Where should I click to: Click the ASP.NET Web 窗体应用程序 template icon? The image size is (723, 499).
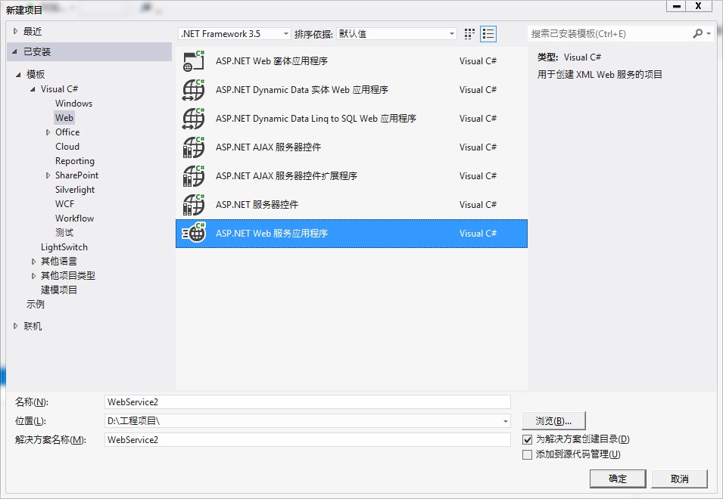(194, 60)
